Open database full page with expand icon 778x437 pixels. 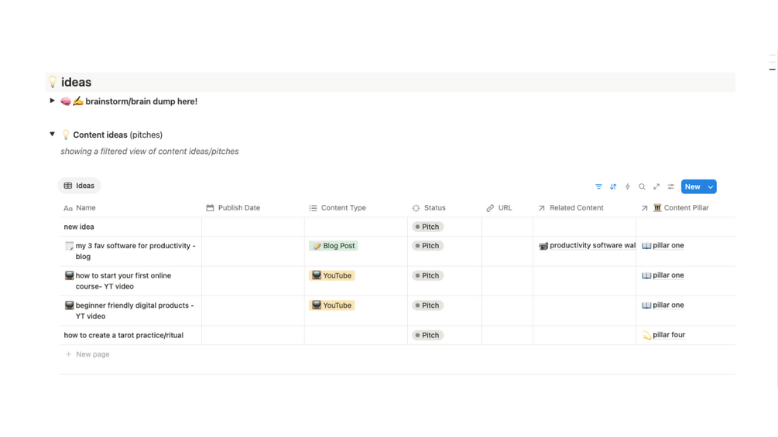point(656,186)
